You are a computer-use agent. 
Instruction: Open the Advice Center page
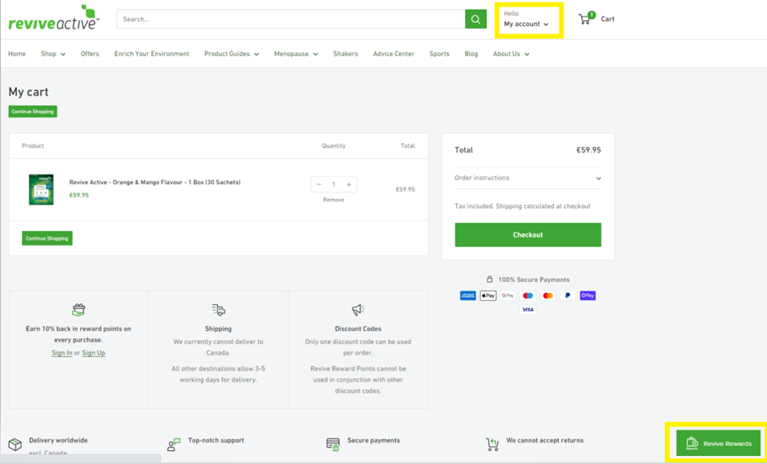(x=394, y=54)
